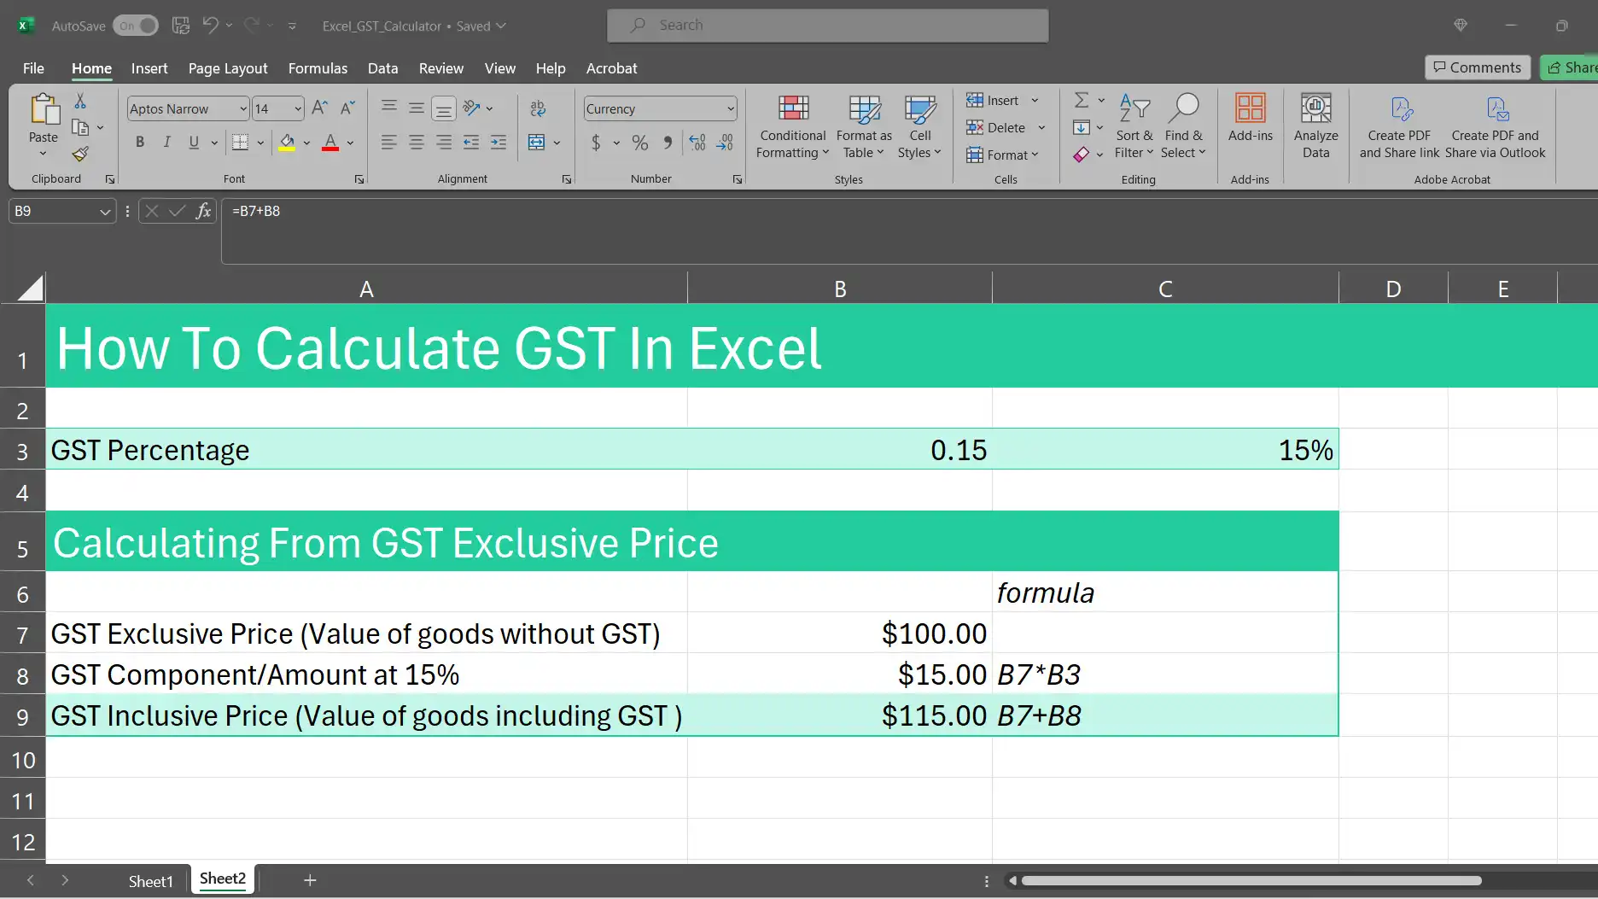This screenshot has height=899, width=1598.
Task: Toggle Wrap Text
Action: [537, 108]
